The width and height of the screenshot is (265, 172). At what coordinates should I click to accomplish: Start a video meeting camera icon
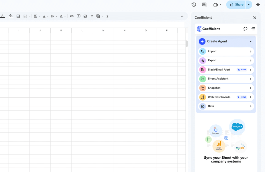(x=216, y=5)
